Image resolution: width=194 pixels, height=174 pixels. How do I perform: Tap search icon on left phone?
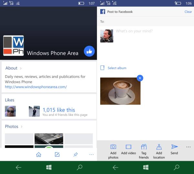(80, 168)
